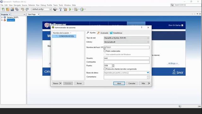
Task: Open the Team menu
Action: coord(56,5)
